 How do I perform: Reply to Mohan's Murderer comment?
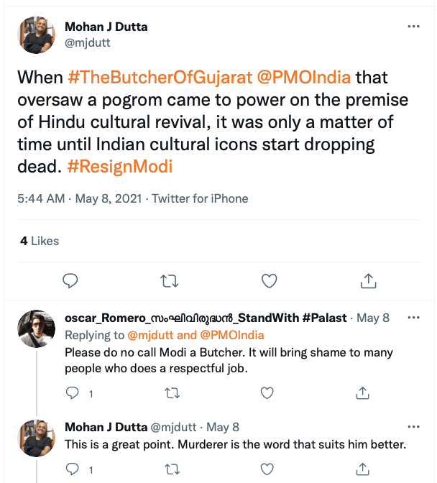point(72,470)
